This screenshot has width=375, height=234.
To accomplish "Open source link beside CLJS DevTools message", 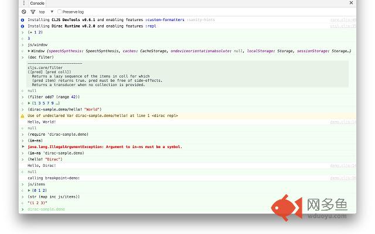I will pos(343,20).
